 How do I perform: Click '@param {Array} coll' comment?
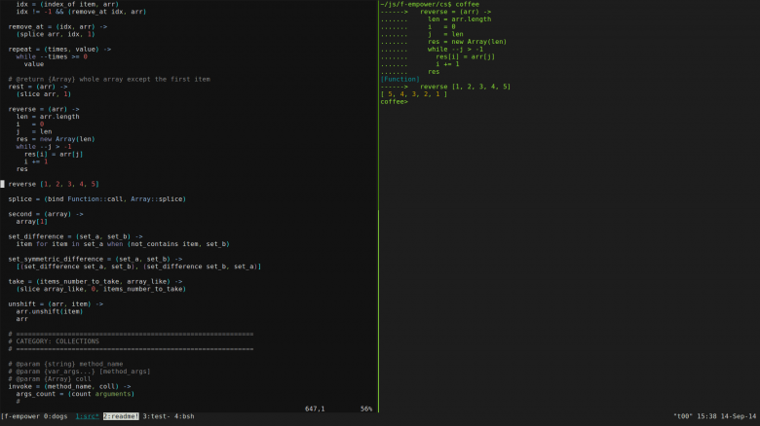(50, 379)
